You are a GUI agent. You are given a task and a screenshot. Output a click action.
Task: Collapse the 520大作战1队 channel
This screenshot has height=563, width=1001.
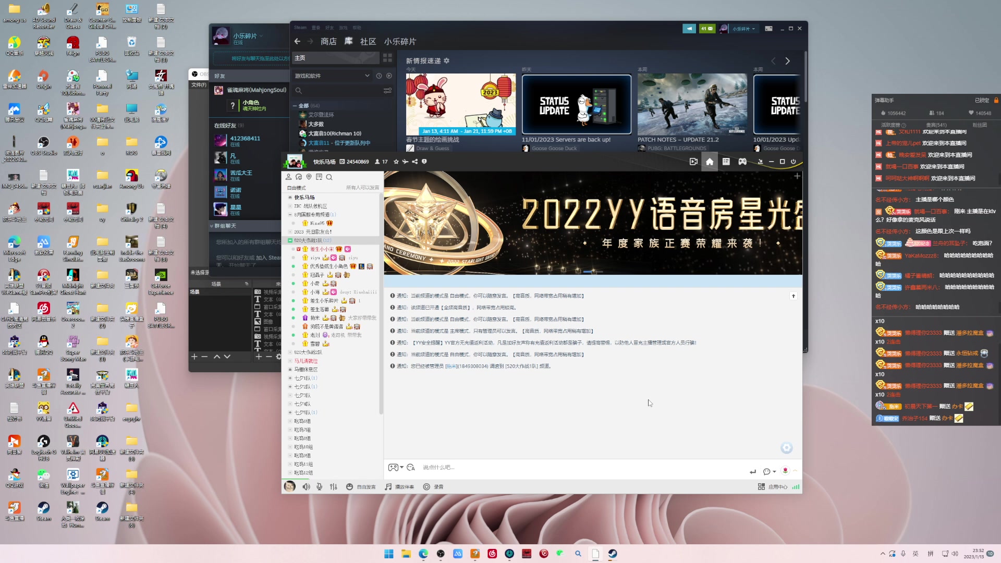click(x=290, y=240)
